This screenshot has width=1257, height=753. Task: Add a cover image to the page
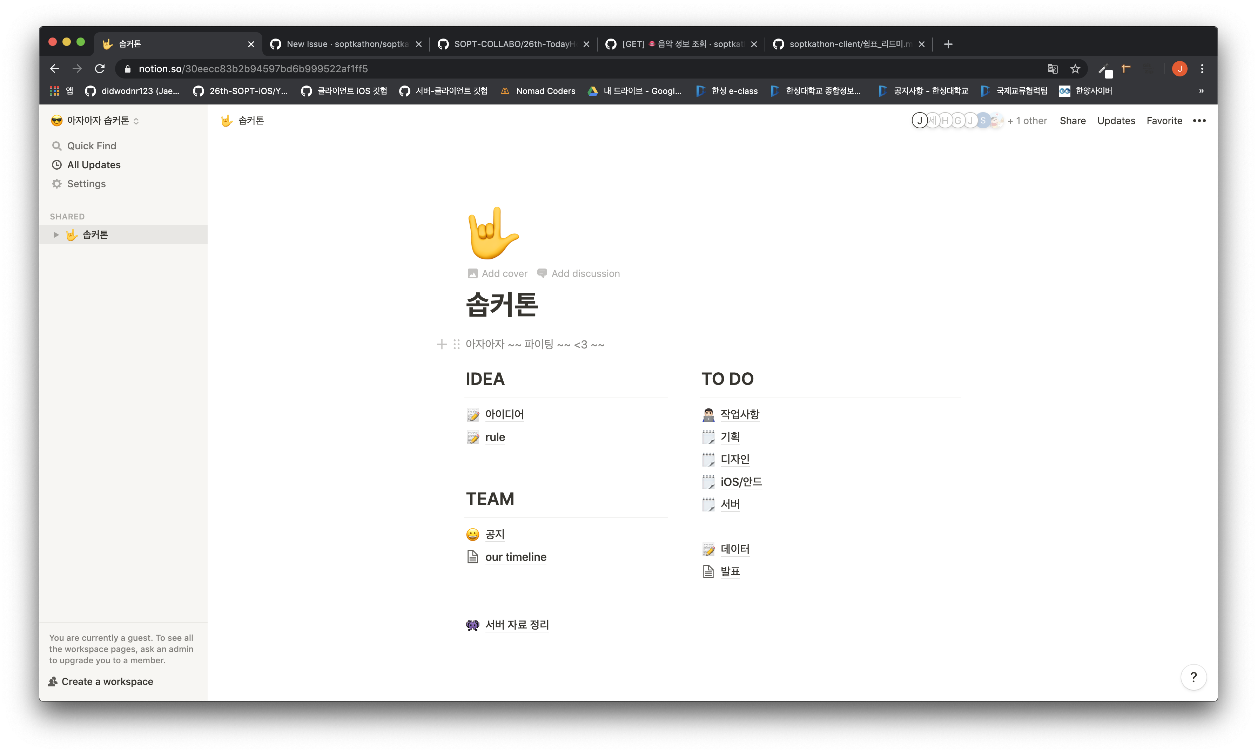tap(497, 273)
